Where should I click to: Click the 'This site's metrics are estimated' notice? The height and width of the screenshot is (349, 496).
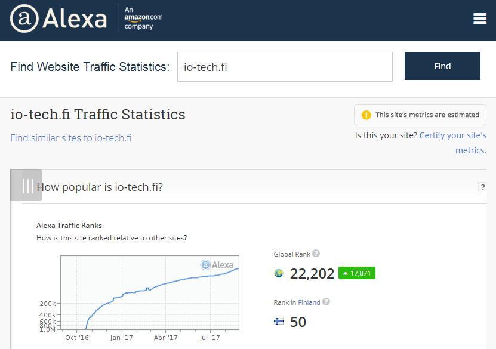pyautogui.click(x=420, y=115)
